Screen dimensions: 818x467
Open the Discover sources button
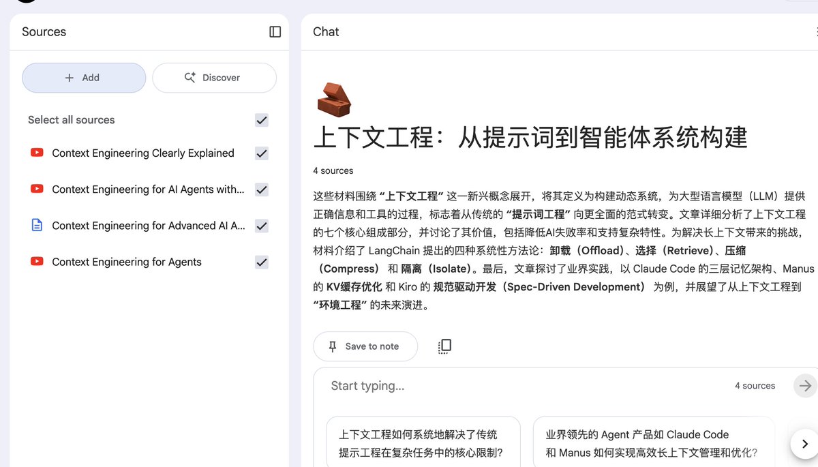[214, 78]
